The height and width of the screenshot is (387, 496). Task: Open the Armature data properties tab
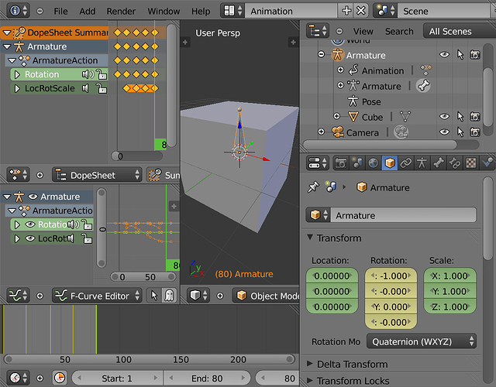[422, 163]
